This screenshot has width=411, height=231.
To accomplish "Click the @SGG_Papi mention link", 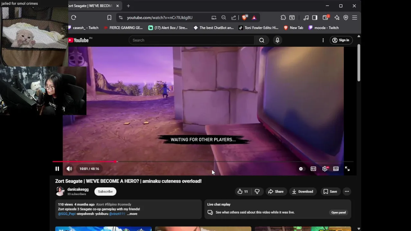I will [67, 214].
